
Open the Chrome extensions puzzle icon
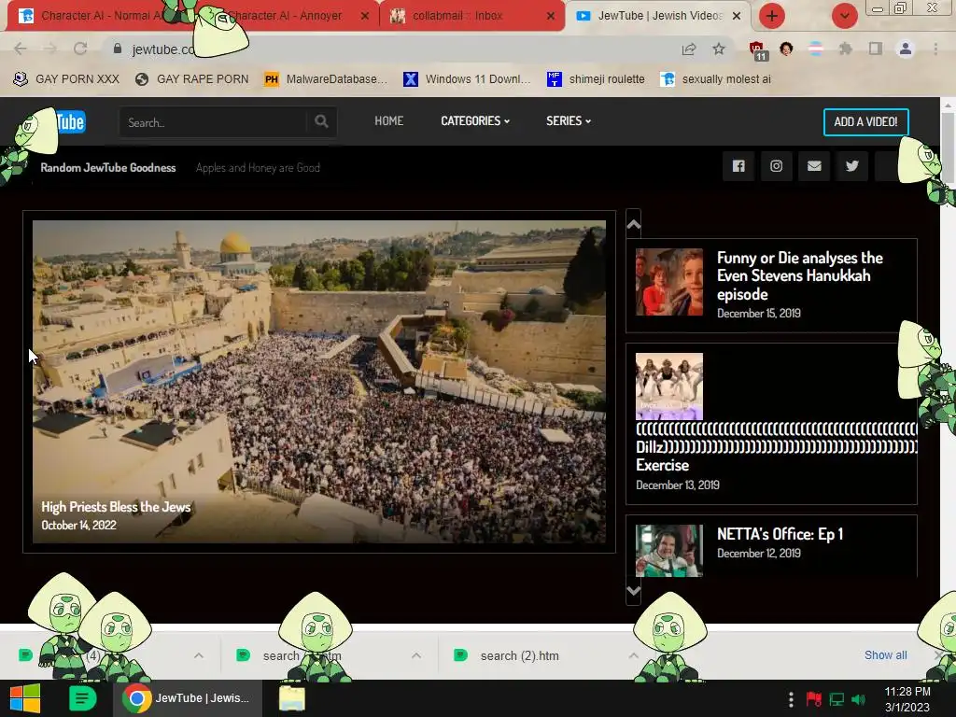tap(846, 49)
